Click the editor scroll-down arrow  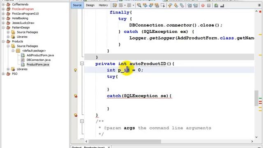tap(256, 137)
